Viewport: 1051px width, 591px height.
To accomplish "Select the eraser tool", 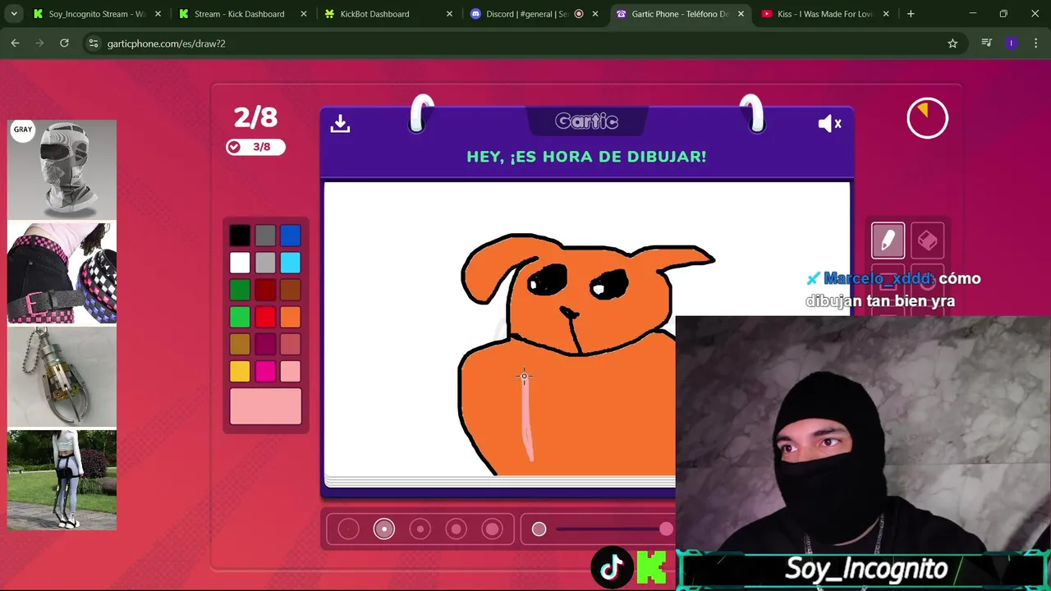I will 927,241.
